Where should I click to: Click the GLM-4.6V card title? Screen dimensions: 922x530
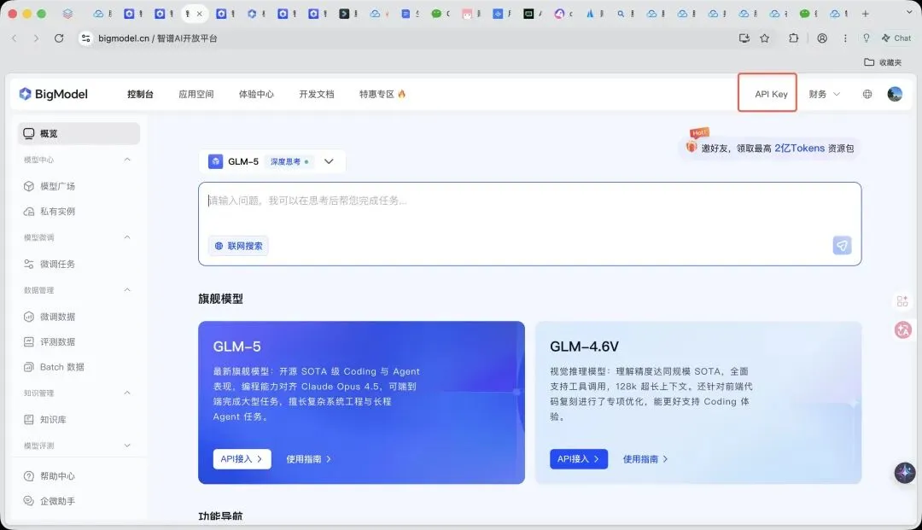(x=584, y=347)
